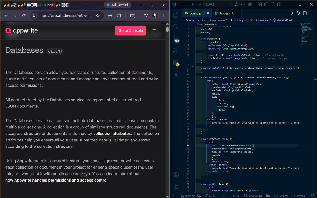Viewport: 317px width, 198px height.
Task: Go forward in VS Code navigation history
Action: pos(199,4)
